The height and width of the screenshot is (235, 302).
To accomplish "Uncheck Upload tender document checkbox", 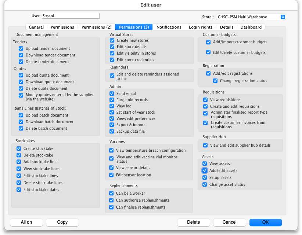I will 21,48.
